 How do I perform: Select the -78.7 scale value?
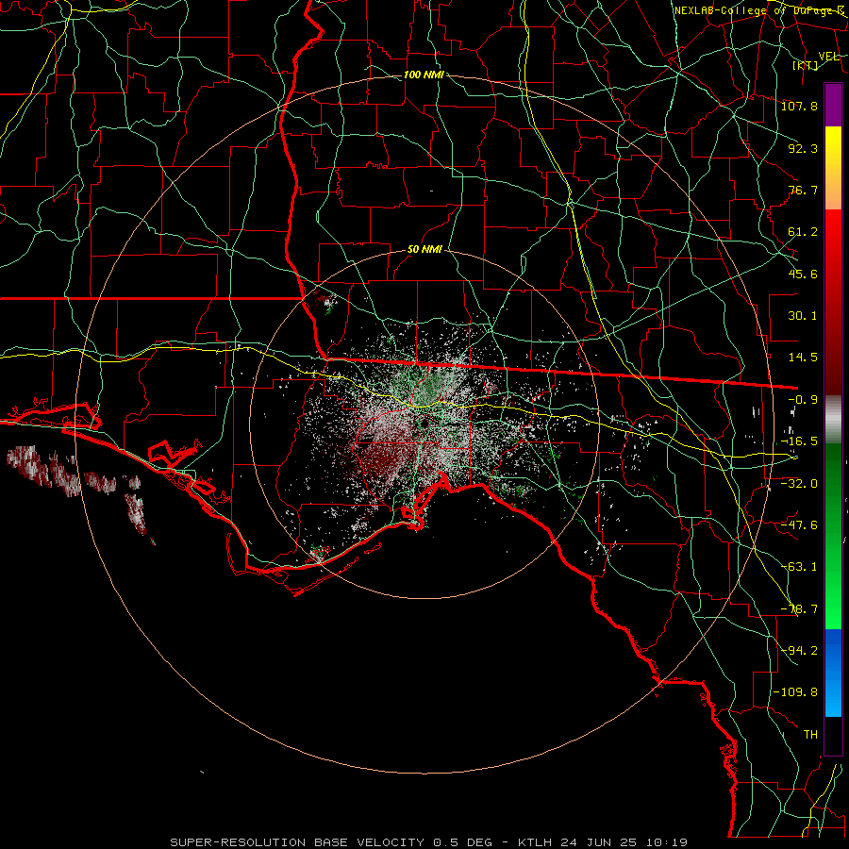[799, 609]
